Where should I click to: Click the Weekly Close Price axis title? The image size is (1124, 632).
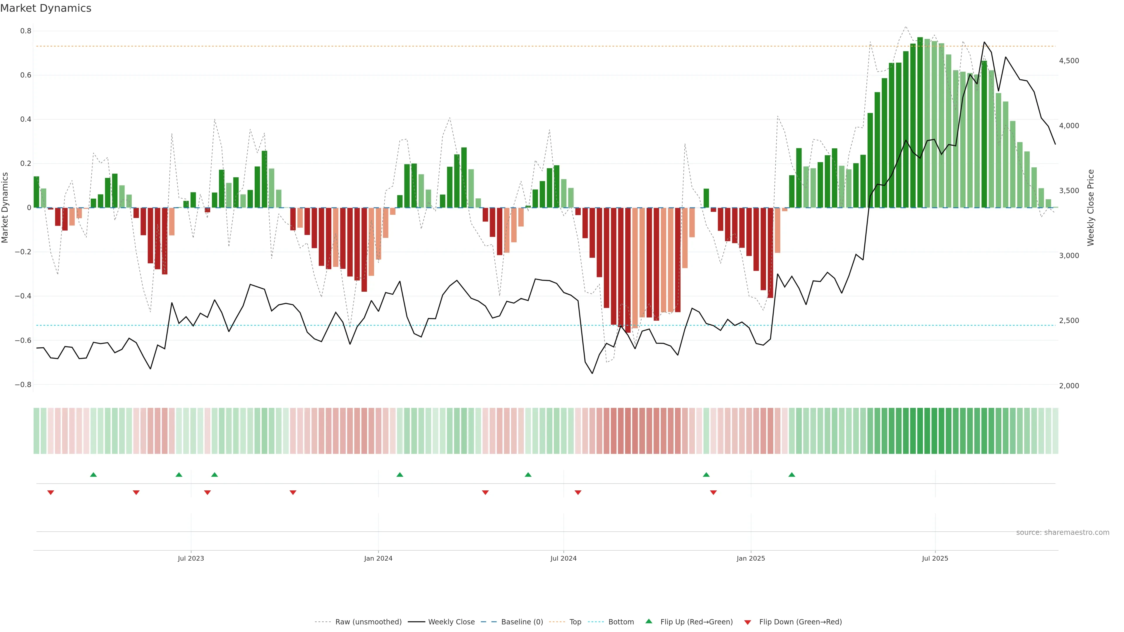[x=1091, y=208]
